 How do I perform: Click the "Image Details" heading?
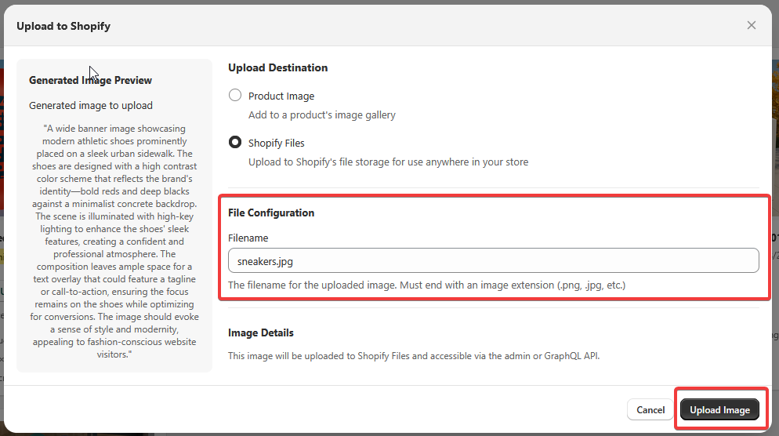pyautogui.click(x=261, y=332)
